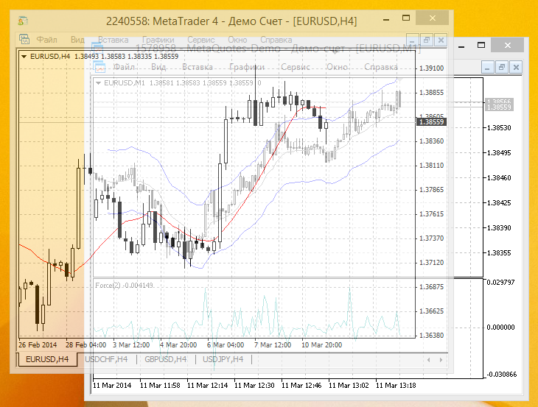538x407 pixels.
Task: Open Справка menu in MetaQuotes-Demo window
Action: point(381,67)
